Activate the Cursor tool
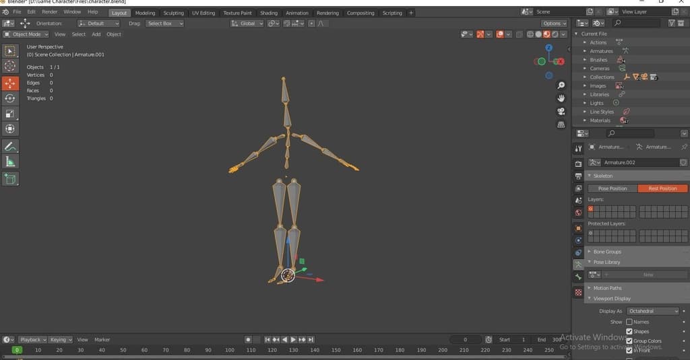Viewport: 690px width, 360px height. 10,65
